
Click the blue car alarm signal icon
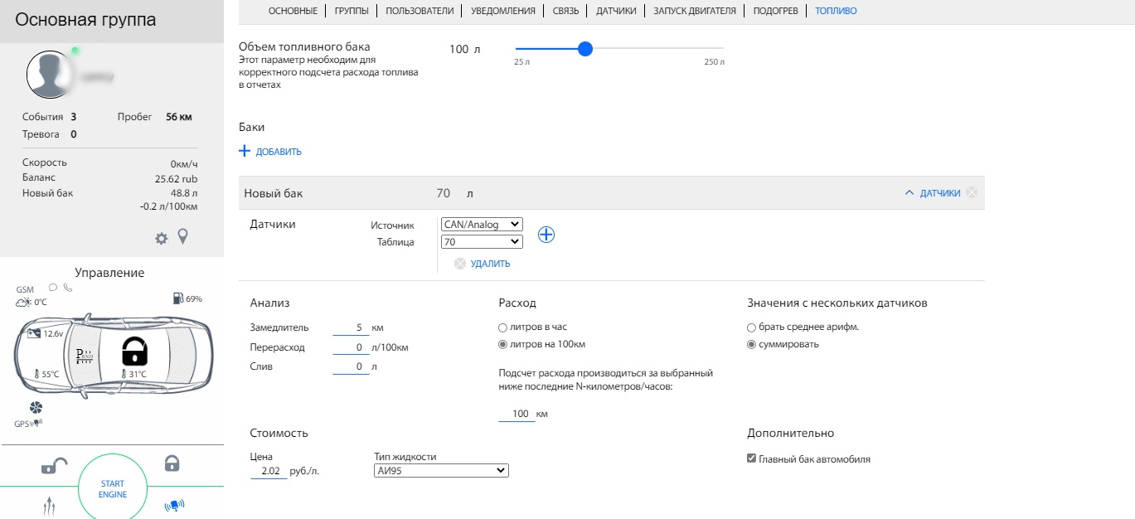pyautogui.click(x=174, y=506)
